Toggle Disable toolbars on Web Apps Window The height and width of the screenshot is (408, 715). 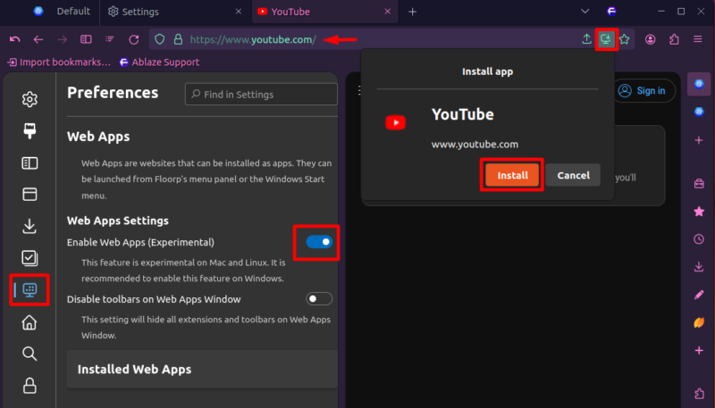319,299
